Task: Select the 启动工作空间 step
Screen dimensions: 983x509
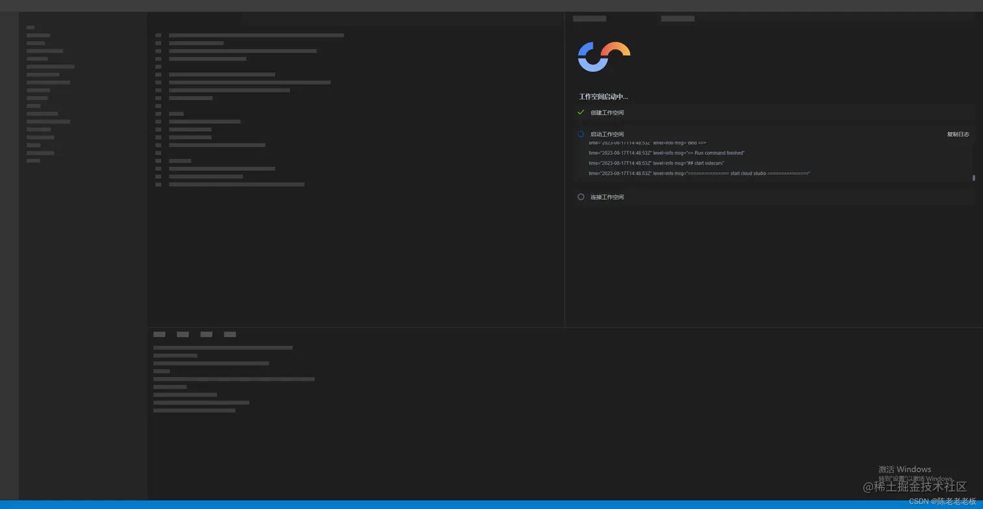Action: 607,135
